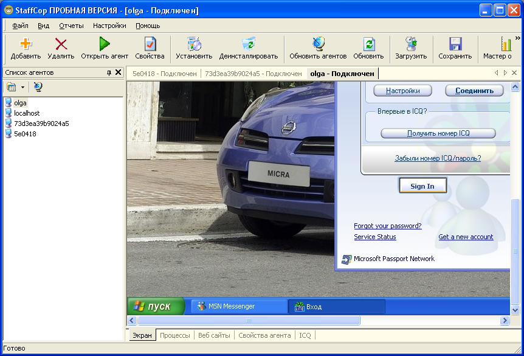The width and height of the screenshot is (524, 356).
Task: Switch to the Процессы tab
Action: click(175, 335)
